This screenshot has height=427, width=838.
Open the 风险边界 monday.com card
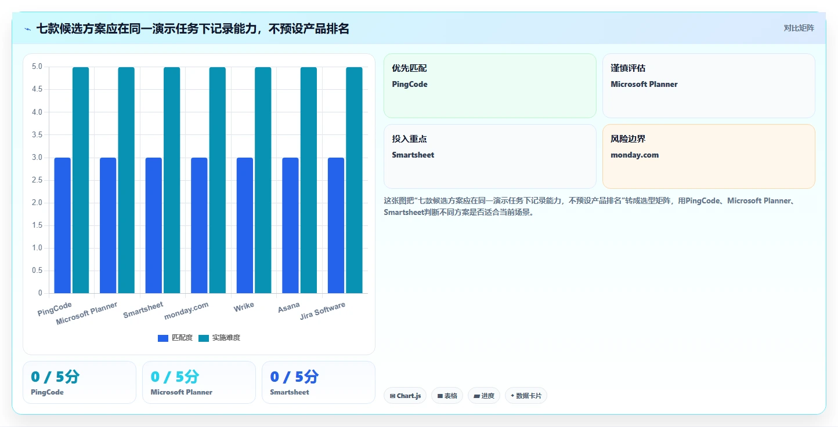click(x=709, y=156)
